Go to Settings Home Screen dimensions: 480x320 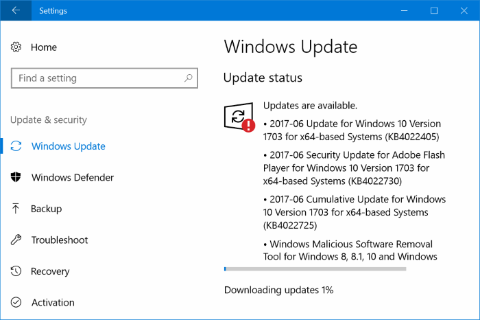click(44, 47)
